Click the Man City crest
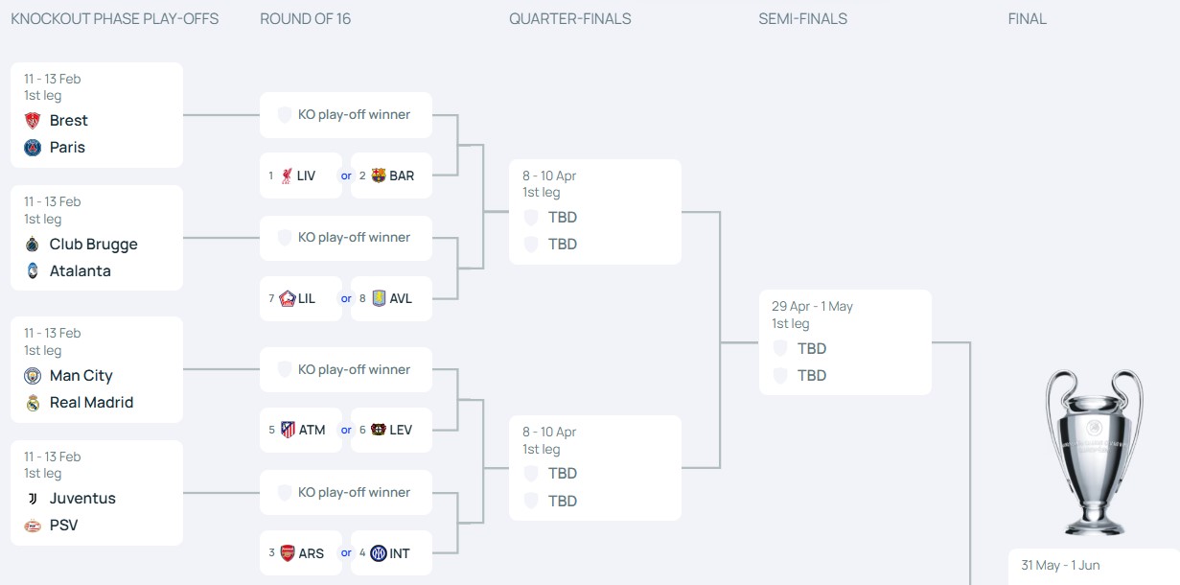Viewport: 1180px width, 585px height. click(x=33, y=376)
